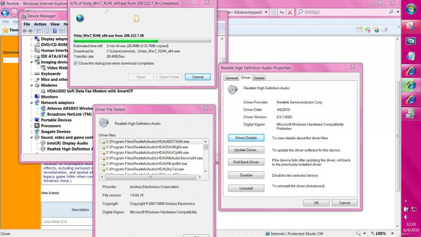Click the DVD/CD-ROM drives category icon
Screen dimensions: 421x237
(37, 44)
